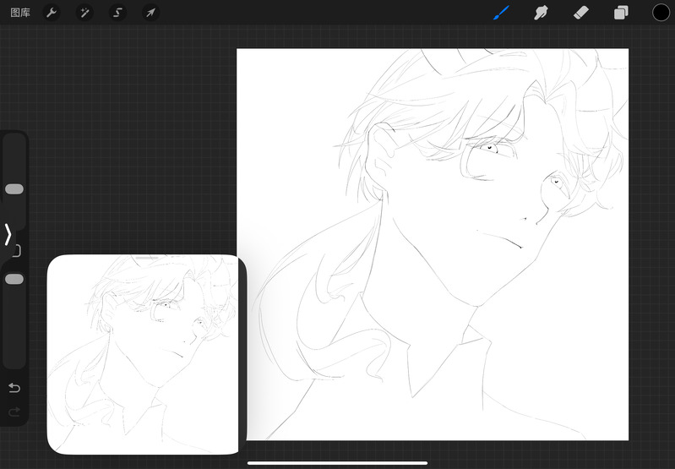Tap the Redo arrow
This screenshot has width=675, height=469.
pyautogui.click(x=14, y=412)
